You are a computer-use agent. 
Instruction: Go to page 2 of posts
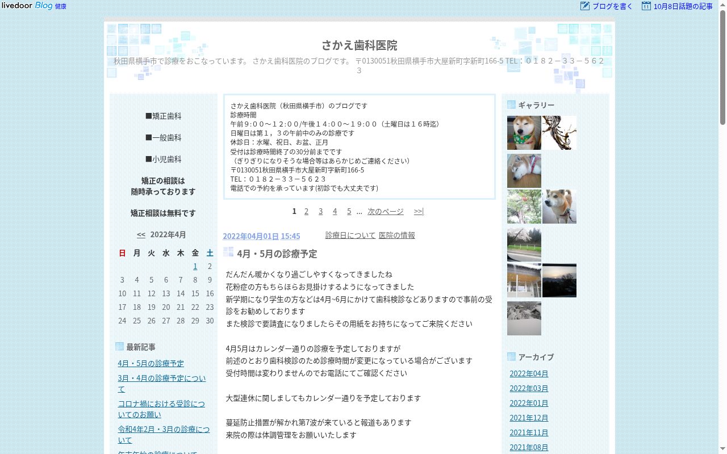click(306, 211)
